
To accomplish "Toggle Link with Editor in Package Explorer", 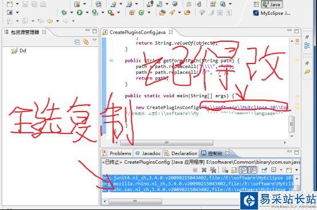I will pos(86,42).
